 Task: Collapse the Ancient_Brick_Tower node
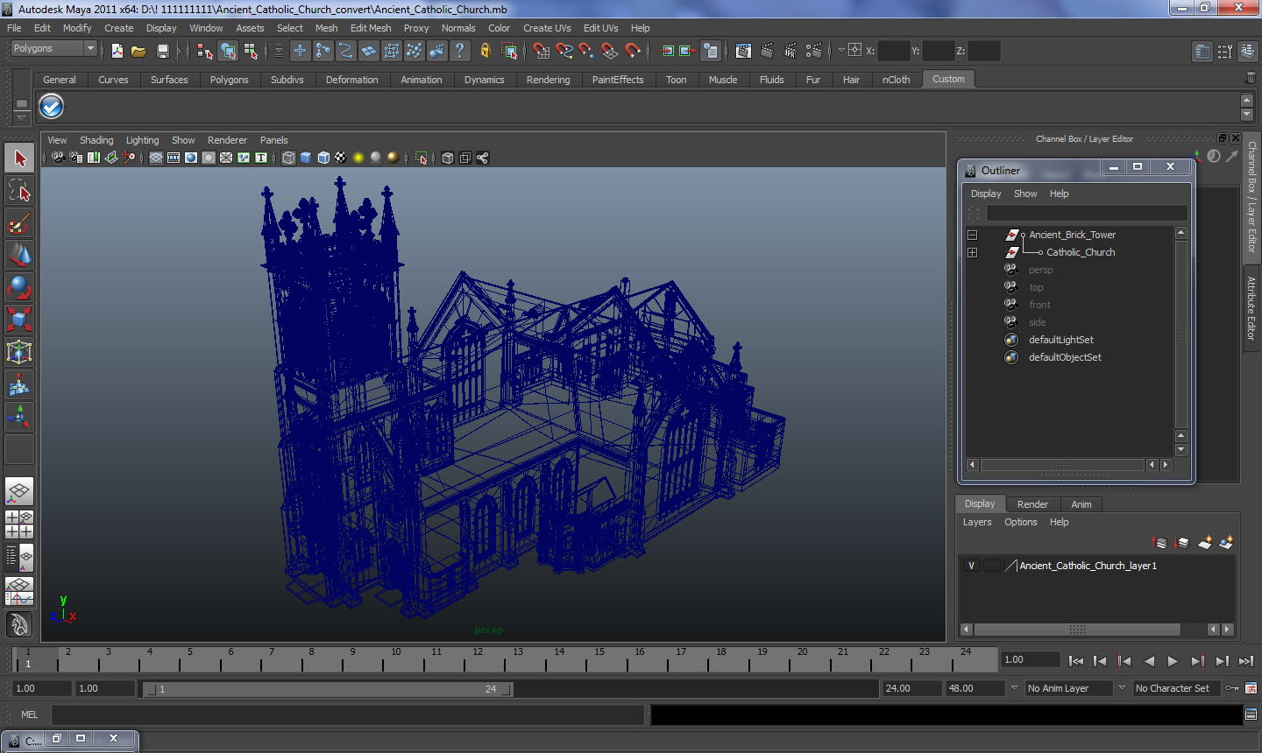(x=972, y=235)
